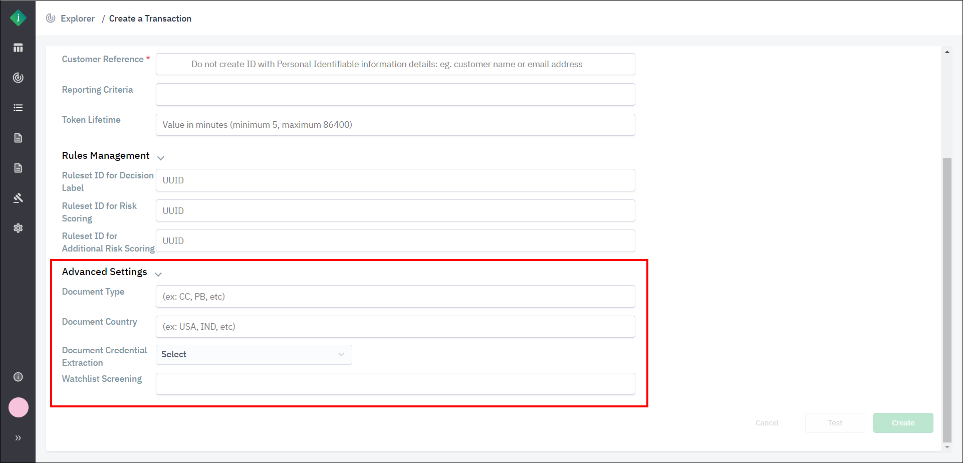This screenshot has height=463, width=963.
Task: Click the first document icon in the sidebar
Action: tap(18, 138)
